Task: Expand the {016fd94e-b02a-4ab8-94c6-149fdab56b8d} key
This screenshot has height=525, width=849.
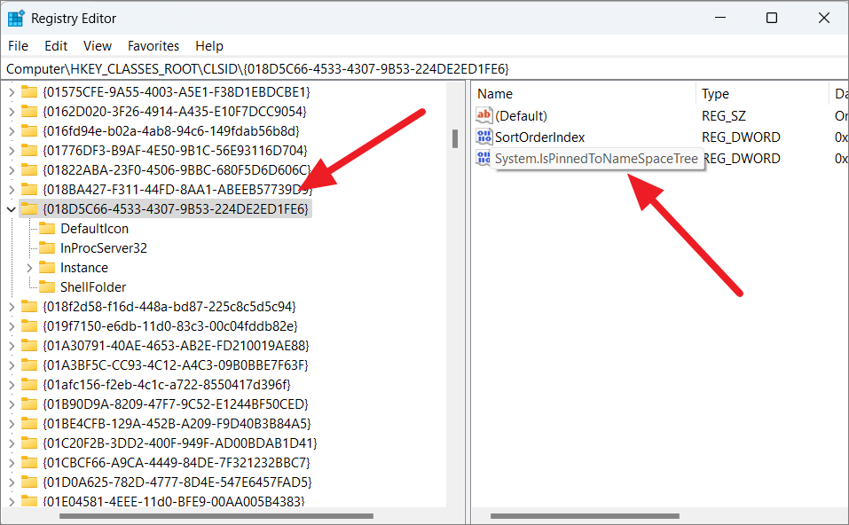Action: tap(12, 131)
